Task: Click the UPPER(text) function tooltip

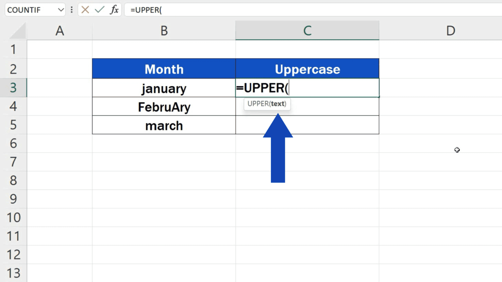Action: (x=267, y=104)
